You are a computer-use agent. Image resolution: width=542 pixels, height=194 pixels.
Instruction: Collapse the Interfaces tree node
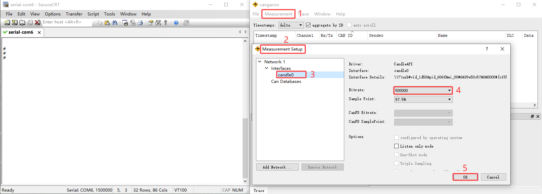266,68
